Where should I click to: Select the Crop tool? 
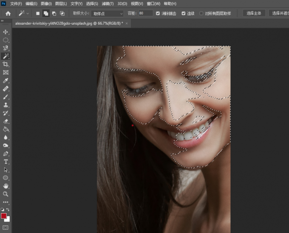(6, 64)
